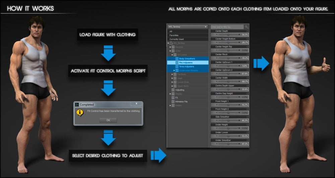The image size is (335, 178).
Task: Expand the Underwear Morphs arrow
Action: click(x=174, y=70)
